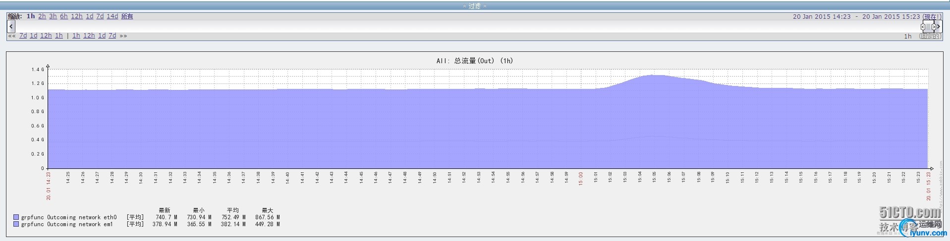Screen dimensions: 950x241
Task: Move forward 12h using link before »»
Action: point(89,36)
